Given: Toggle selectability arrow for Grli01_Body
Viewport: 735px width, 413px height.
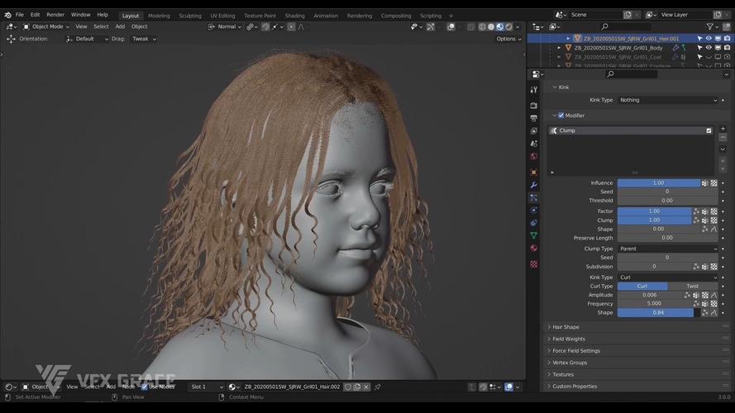Looking at the screenshot, I should pyautogui.click(x=699, y=48).
